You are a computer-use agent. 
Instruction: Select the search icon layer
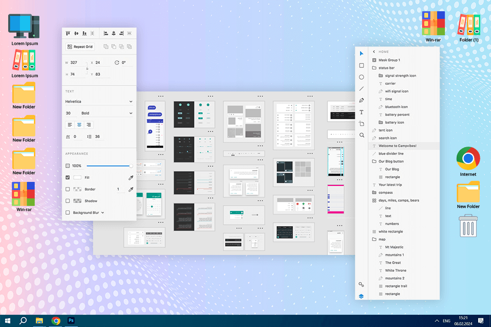(x=404, y=138)
